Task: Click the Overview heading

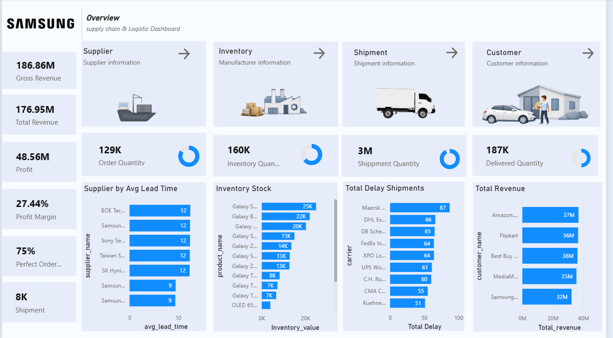Action: pyautogui.click(x=103, y=18)
